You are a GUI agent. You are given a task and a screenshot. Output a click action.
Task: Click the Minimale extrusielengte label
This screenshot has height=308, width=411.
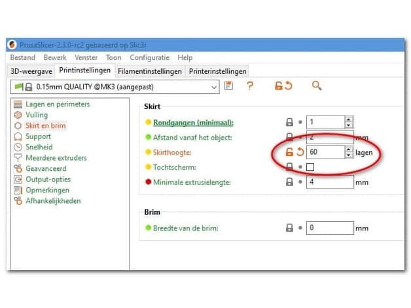(192, 182)
